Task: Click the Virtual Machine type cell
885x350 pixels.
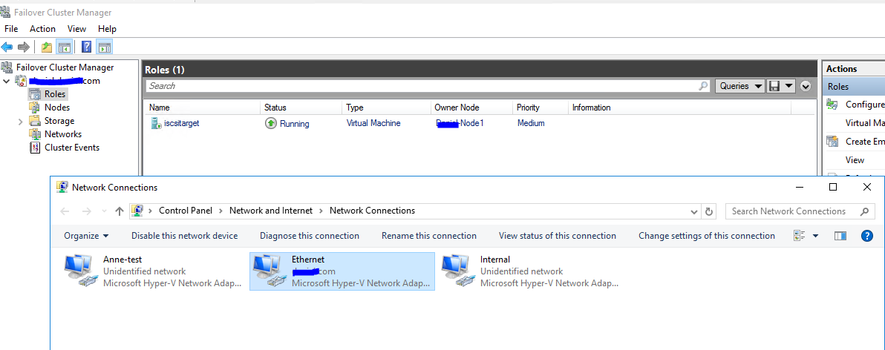Action: click(x=373, y=123)
